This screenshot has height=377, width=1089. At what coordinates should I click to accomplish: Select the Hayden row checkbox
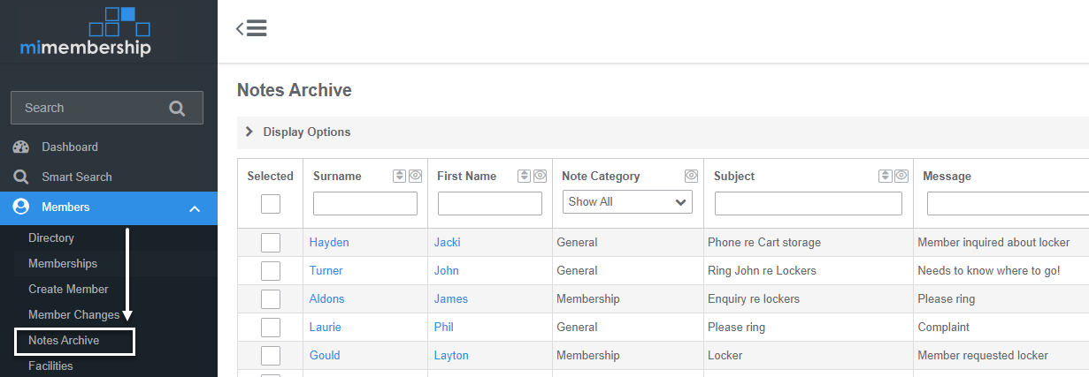[271, 243]
